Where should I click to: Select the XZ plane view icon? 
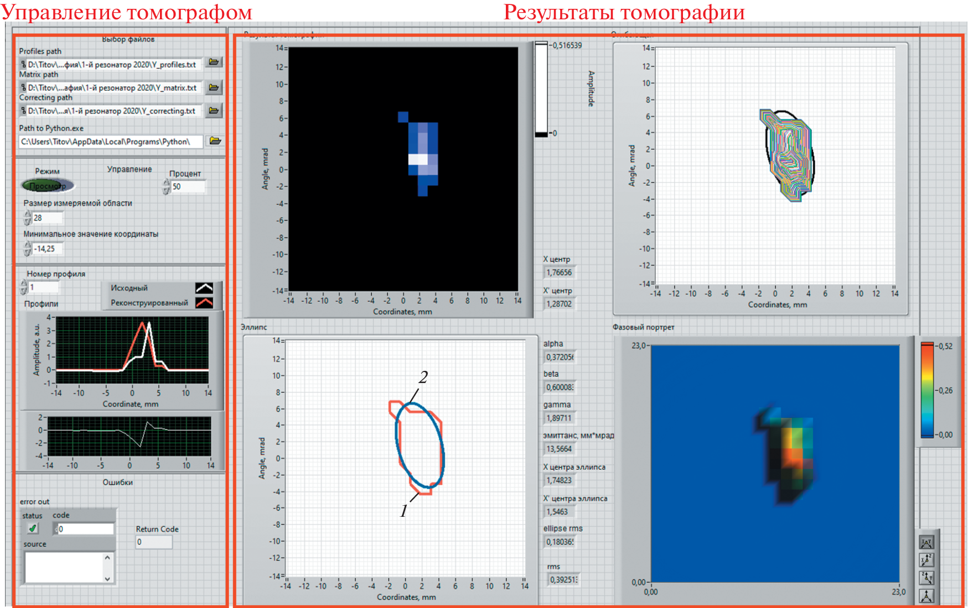[x=926, y=560]
